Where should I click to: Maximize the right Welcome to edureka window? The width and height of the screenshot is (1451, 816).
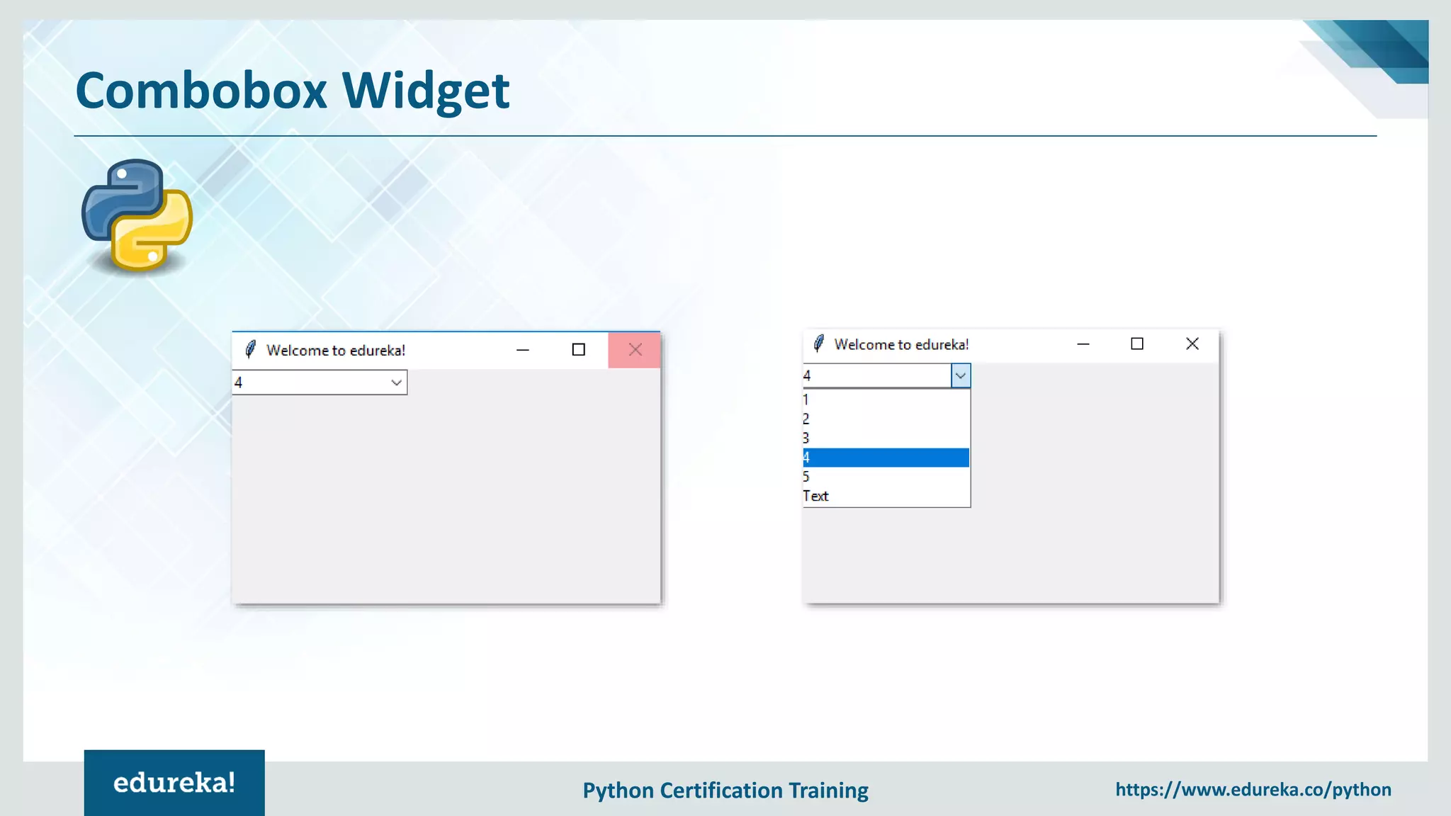point(1137,344)
